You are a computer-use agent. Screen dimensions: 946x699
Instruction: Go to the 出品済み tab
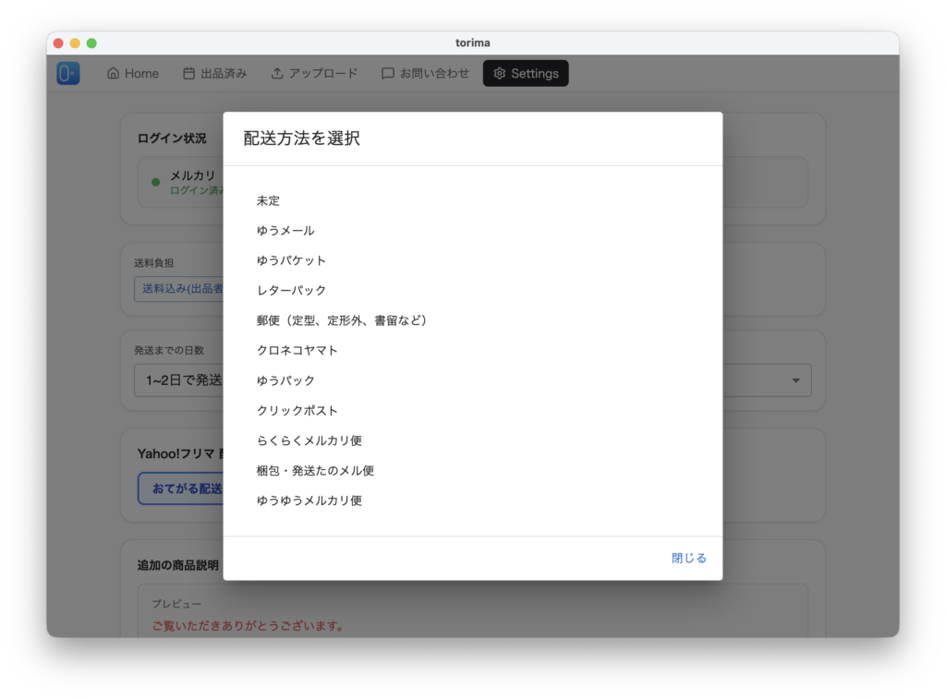click(214, 74)
